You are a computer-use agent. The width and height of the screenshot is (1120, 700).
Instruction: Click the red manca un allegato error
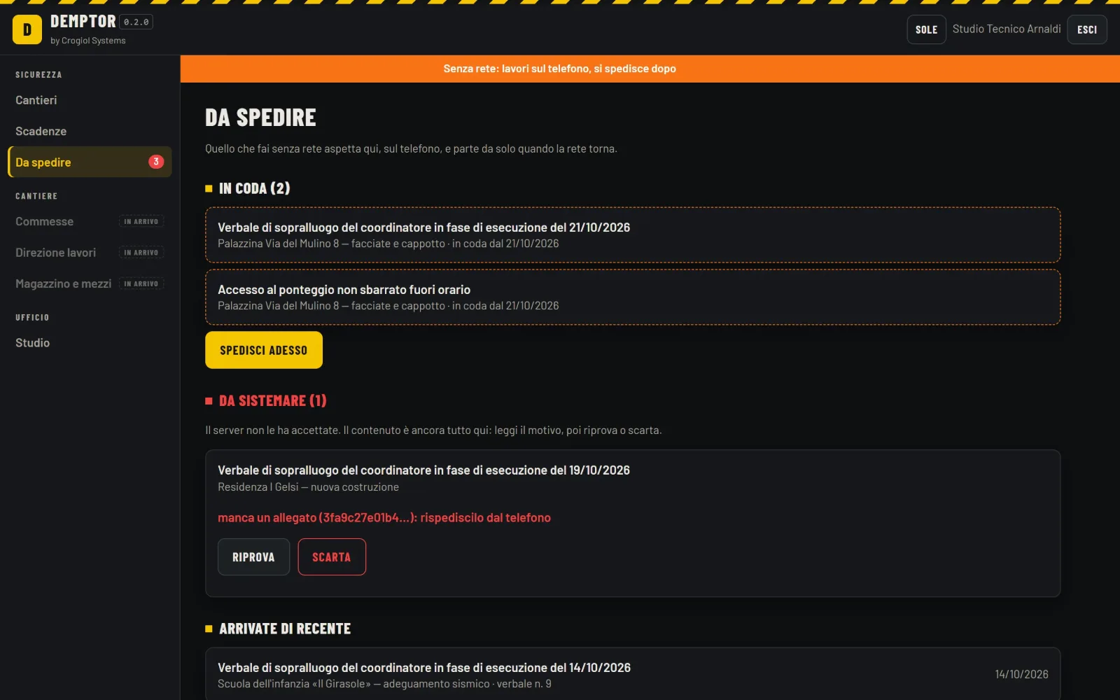[x=384, y=517]
